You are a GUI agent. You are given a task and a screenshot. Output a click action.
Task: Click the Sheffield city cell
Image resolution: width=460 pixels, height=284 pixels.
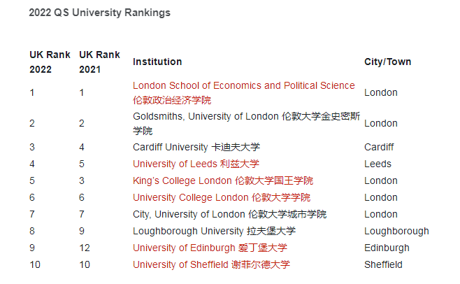coord(383,265)
